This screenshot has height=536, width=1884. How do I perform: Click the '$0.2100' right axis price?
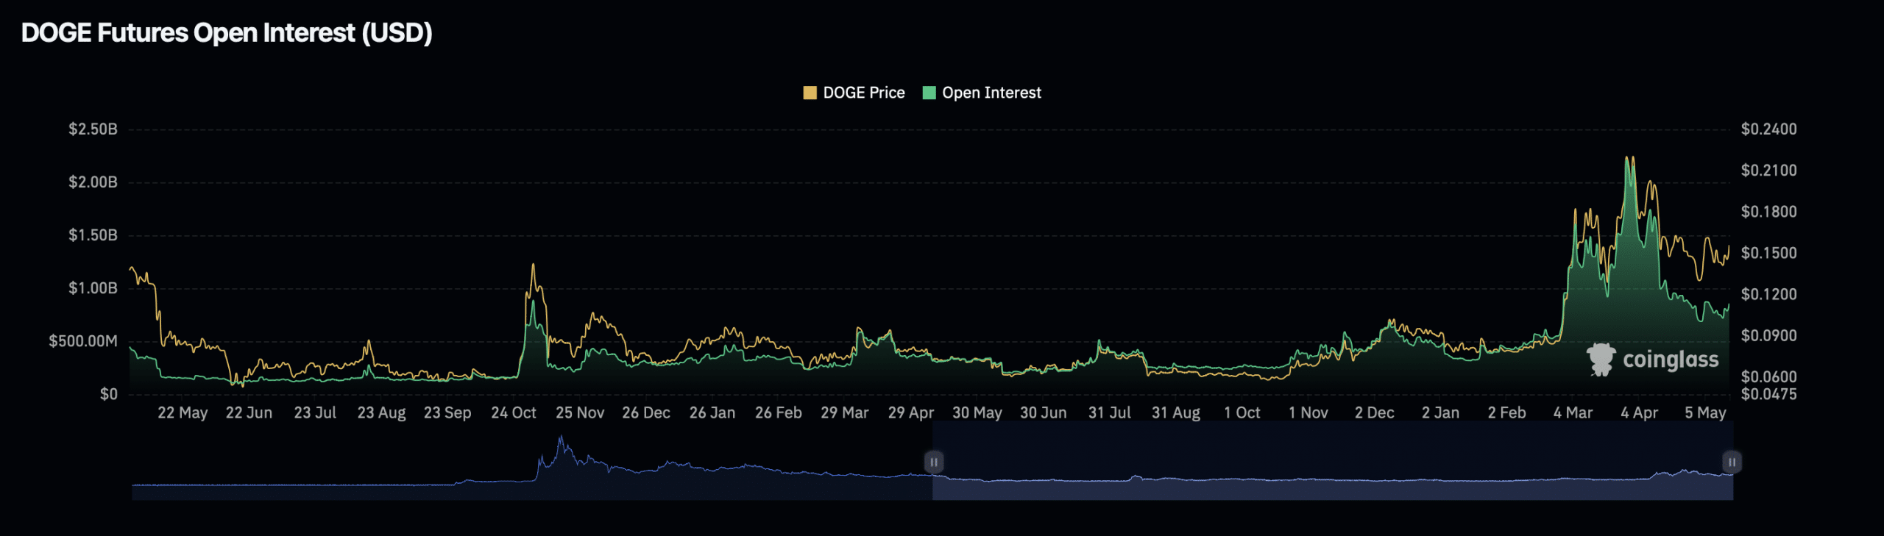[1769, 171]
